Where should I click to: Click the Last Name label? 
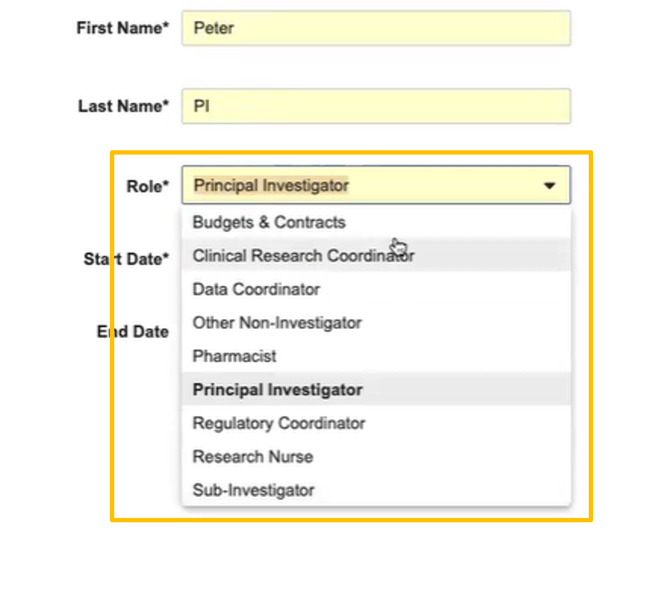point(123,106)
